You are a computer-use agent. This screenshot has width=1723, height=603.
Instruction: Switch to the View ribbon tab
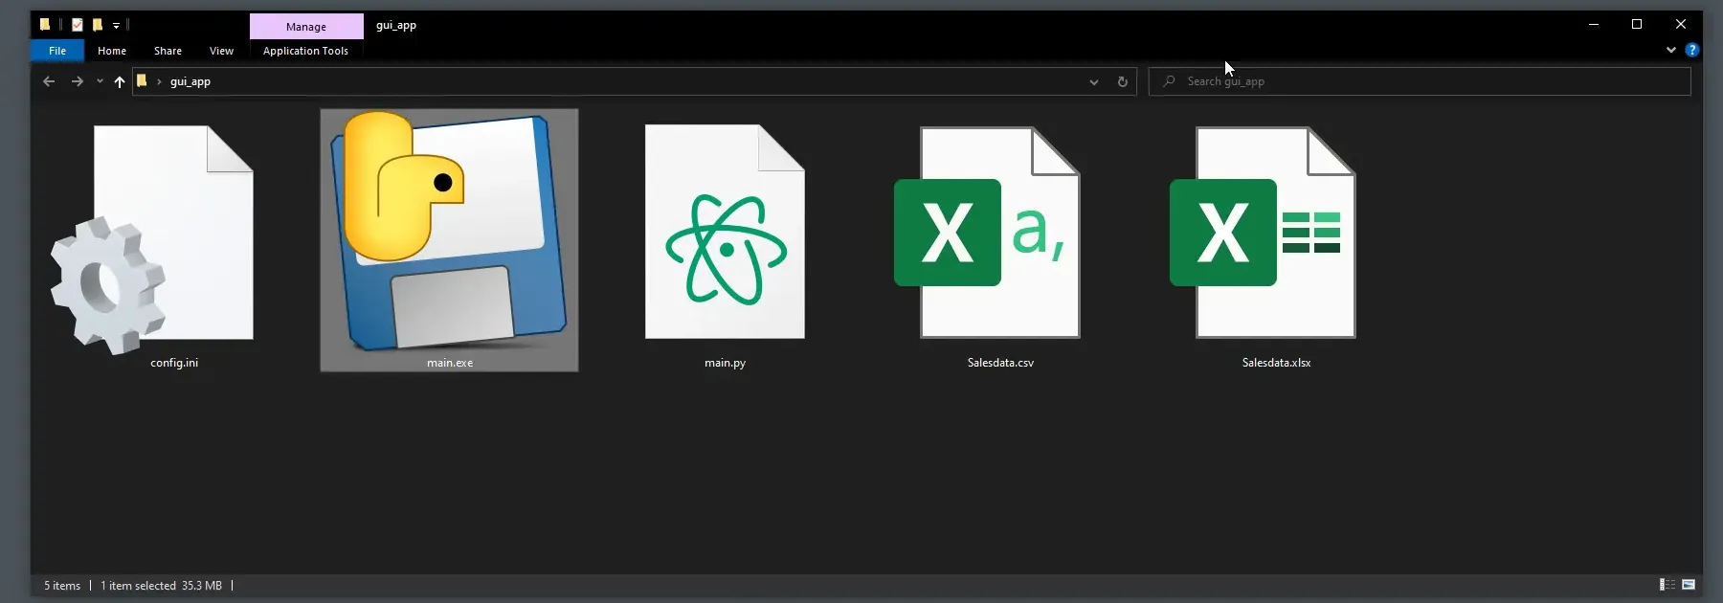coord(221,51)
